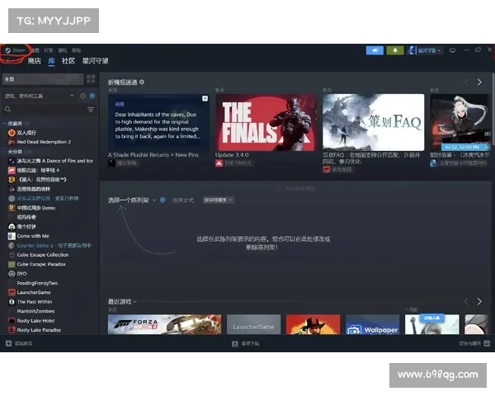Enter Big Picture mode via monitor icon
This screenshot has height=396, width=495.
click(x=452, y=50)
